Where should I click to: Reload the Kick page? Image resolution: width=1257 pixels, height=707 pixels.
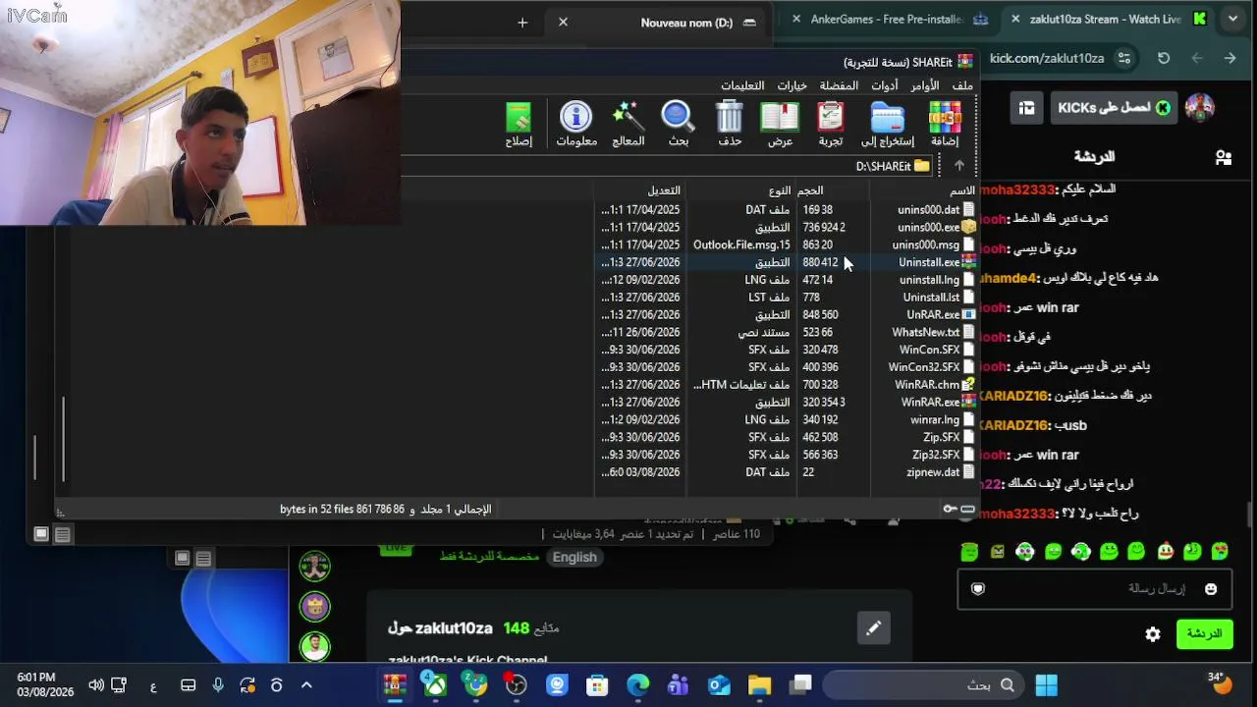(1164, 58)
